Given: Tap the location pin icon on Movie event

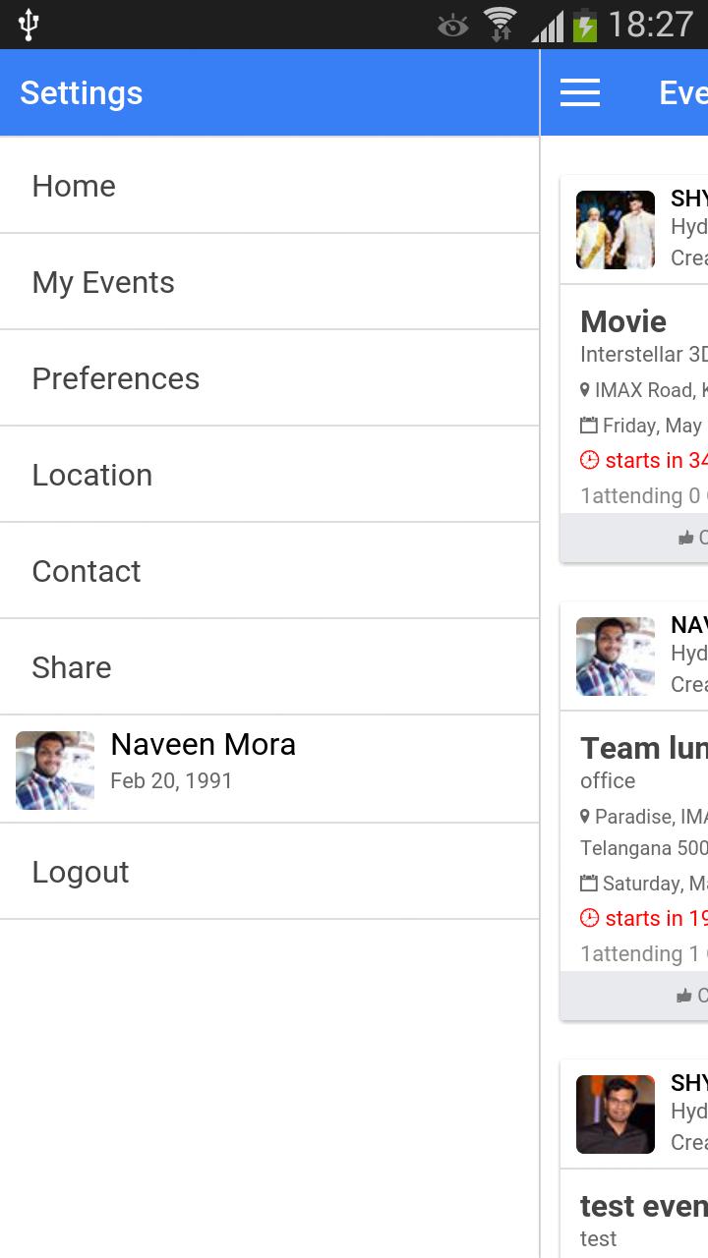Looking at the screenshot, I should [x=585, y=390].
